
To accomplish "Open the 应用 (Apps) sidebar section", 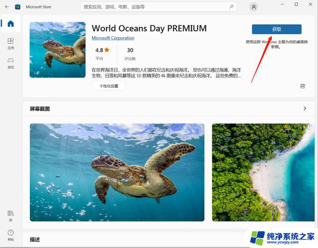I will (10, 44).
